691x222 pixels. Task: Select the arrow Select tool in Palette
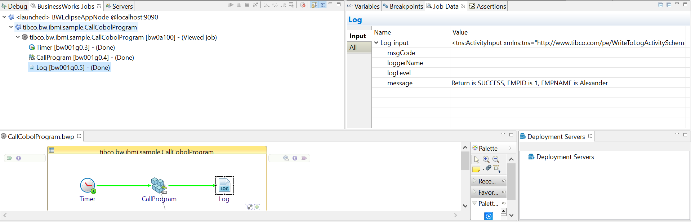(476, 159)
